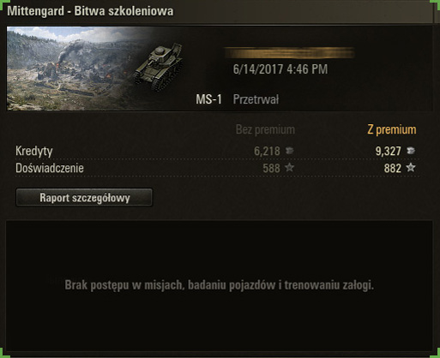Click the Kredyty row label

(34, 151)
